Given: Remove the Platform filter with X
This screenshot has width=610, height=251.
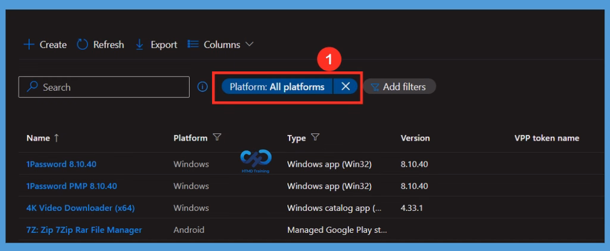Looking at the screenshot, I should pyautogui.click(x=346, y=87).
